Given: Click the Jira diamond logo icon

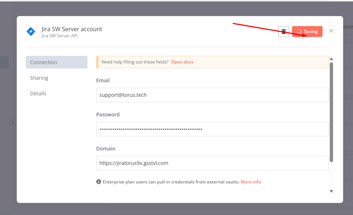Looking at the screenshot, I should coord(31,32).
